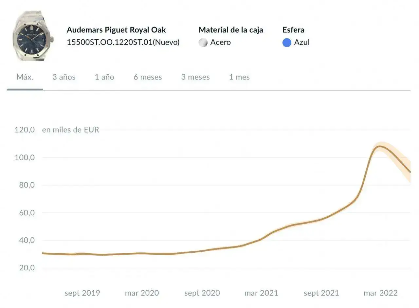The width and height of the screenshot is (419, 308).
Task: Open the 3 meses tab
Action: click(x=195, y=77)
